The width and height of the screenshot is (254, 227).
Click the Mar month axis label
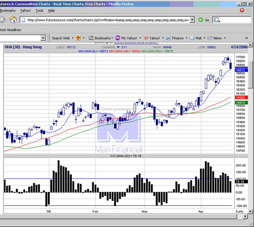144,212
